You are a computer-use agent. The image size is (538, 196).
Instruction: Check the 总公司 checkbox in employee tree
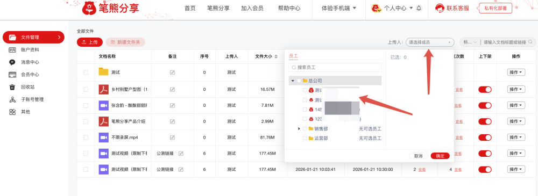299,81
